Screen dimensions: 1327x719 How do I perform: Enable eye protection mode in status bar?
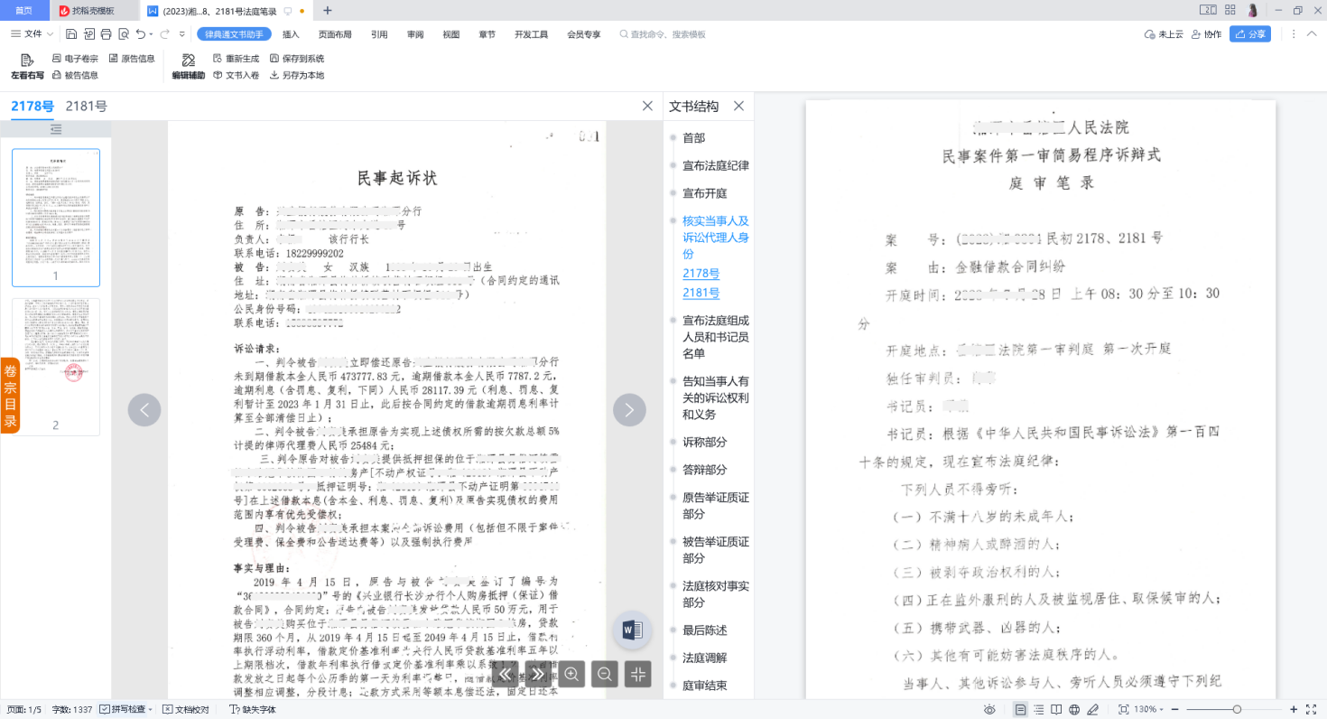click(989, 710)
